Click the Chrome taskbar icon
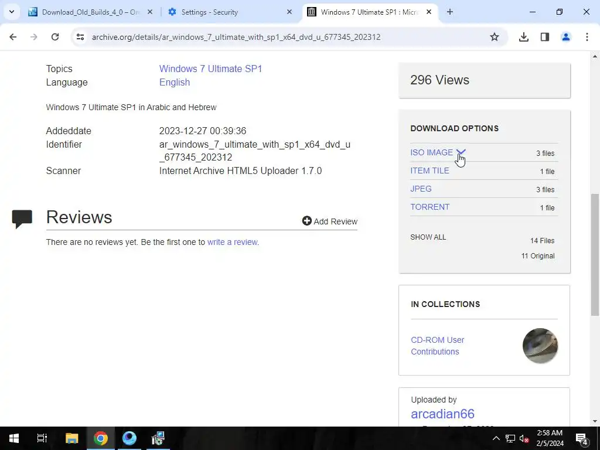600x450 pixels. pos(101,438)
